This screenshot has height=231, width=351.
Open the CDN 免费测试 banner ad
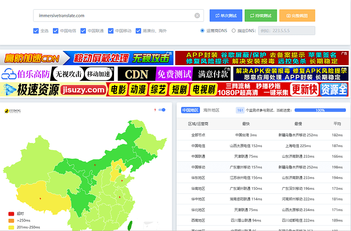(x=174, y=74)
